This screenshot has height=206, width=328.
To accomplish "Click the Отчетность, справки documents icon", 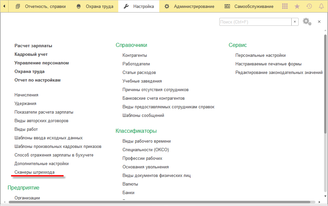I will pyautogui.click(x=18, y=7).
